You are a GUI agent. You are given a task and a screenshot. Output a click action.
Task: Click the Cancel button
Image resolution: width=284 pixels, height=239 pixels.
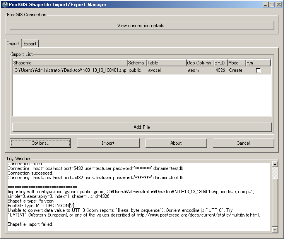click(243, 143)
